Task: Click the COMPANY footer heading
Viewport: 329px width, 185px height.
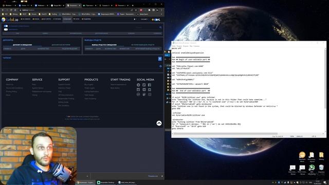Action: pos(12,80)
